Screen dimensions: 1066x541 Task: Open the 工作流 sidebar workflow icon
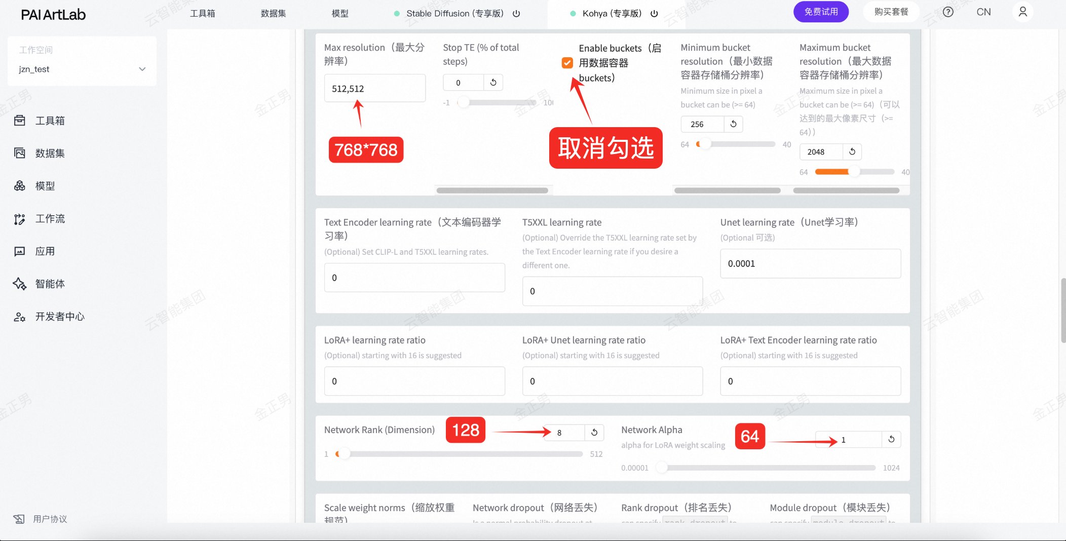coord(20,219)
